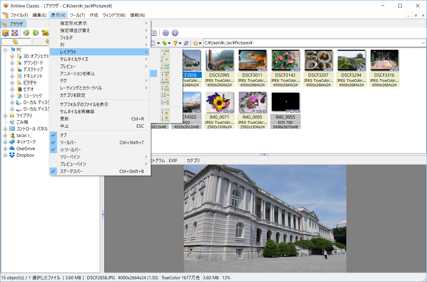This screenshot has width=427, height=282.
Task: Open settings with the gear icon
Action: [x=166, y=33]
